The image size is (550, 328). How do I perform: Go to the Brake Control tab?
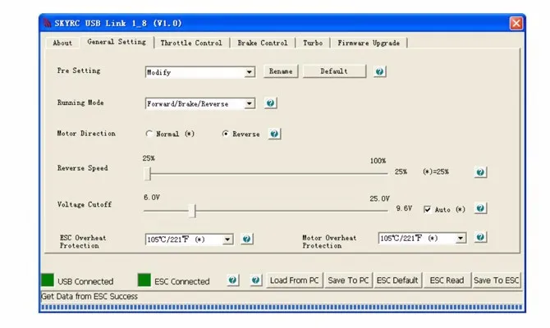[263, 43]
